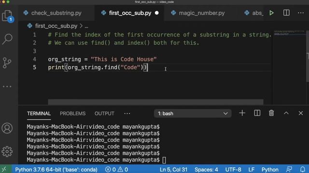Show additional activity bar views ellipsis
309x173 pixels.
point(7,86)
